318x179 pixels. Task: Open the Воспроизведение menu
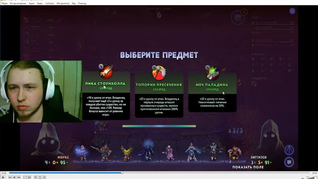[18, 3]
